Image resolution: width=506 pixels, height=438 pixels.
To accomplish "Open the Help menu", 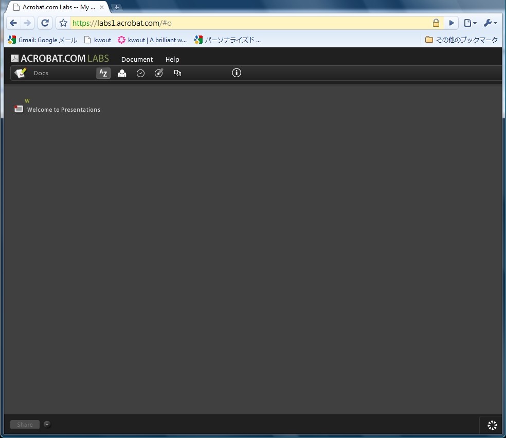I will click(172, 59).
